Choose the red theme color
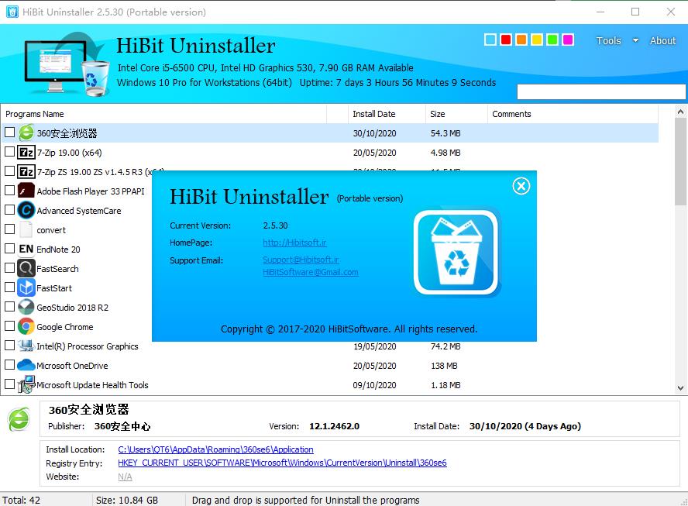Viewport: 688px width, 506px height. tap(505, 40)
